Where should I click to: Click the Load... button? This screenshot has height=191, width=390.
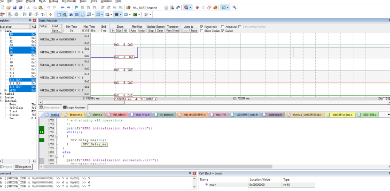pyautogui.click(x=56, y=26)
